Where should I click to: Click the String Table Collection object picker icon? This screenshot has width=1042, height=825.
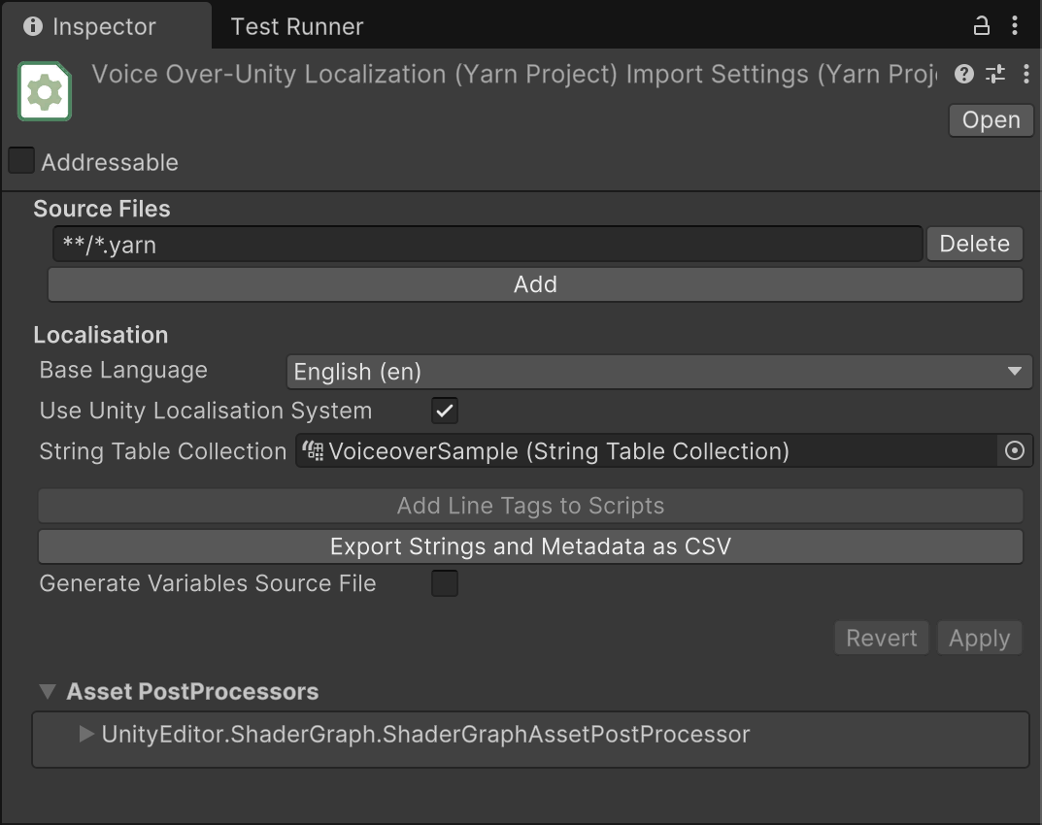[x=1015, y=450]
